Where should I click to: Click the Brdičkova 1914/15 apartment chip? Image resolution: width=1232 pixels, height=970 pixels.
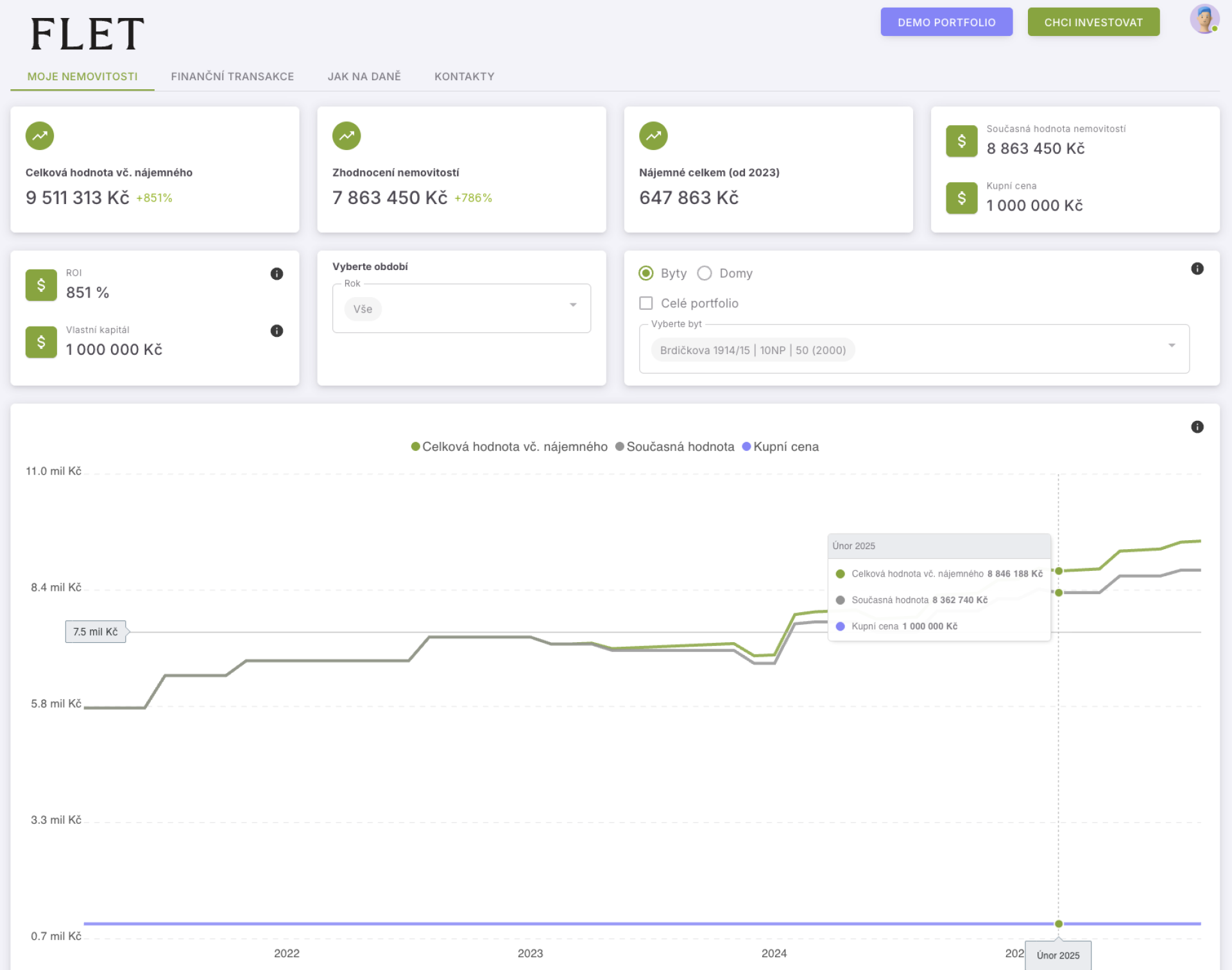(752, 350)
